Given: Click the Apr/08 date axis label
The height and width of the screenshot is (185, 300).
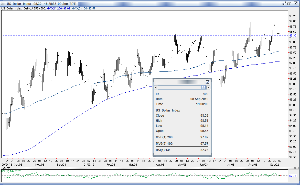Looking at the screenshot, I should pyautogui.click(x=160, y=165).
